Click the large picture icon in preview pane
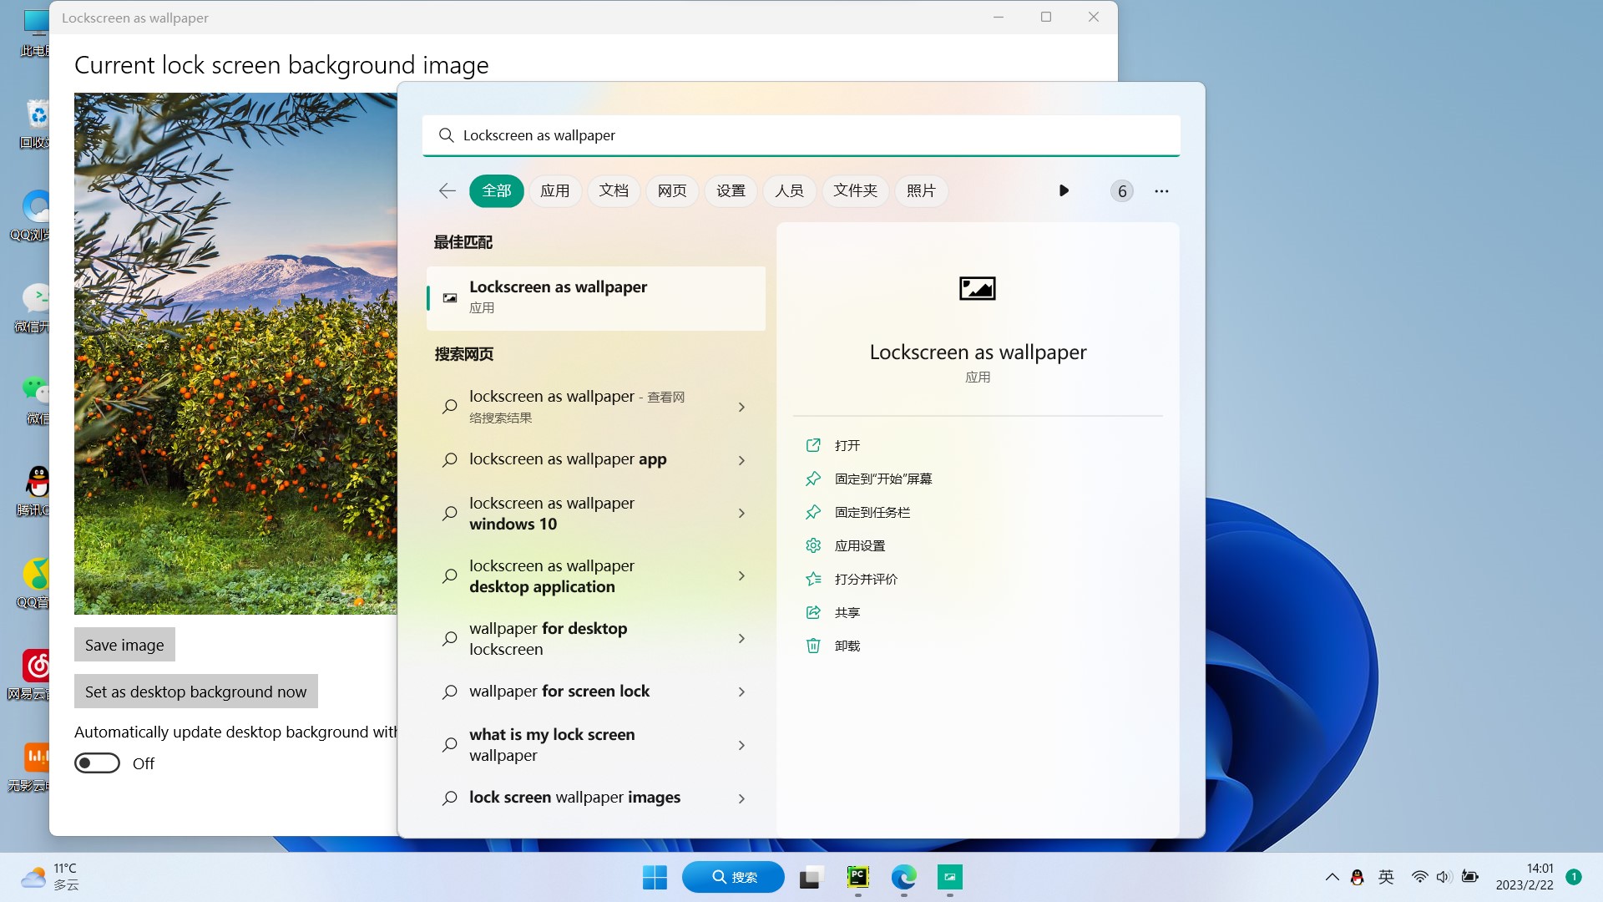This screenshot has width=1603, height=902. pyautogui.click(x=978, y=288)
